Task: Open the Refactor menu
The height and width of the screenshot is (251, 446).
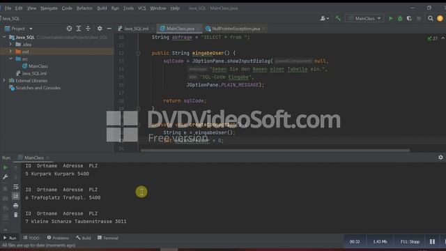Action: [84, 8]
